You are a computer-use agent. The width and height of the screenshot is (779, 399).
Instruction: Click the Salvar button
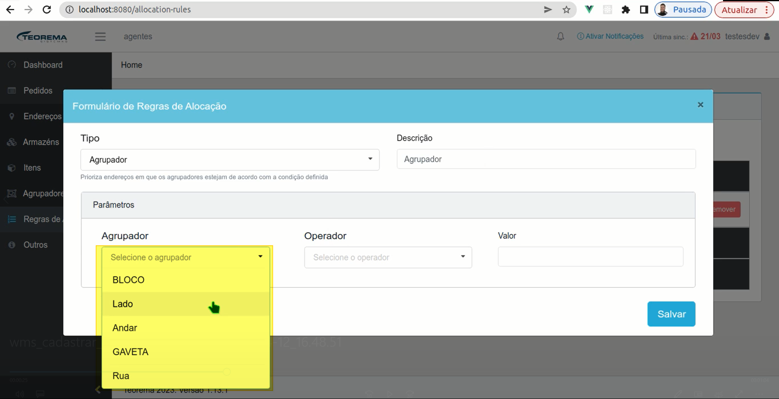[x=671, y=314]
